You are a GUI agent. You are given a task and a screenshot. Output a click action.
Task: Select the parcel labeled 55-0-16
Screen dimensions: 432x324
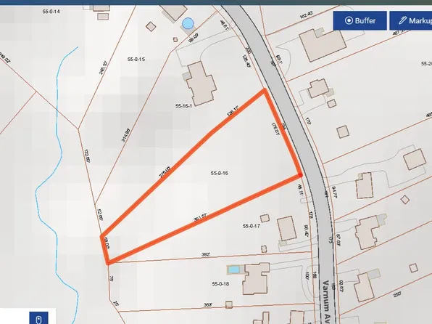click(220, 173)
